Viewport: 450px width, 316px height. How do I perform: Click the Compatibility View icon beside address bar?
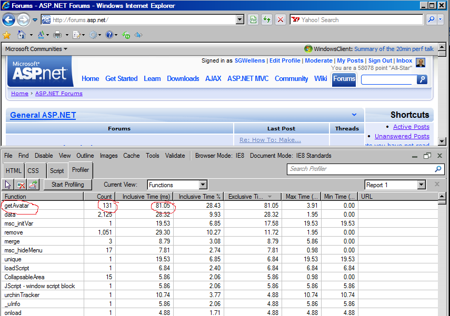[x=253, y=20]
